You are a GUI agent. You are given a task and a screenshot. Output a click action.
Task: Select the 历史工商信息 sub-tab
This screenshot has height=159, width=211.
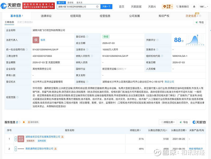pyautogui.click(x=25, y=22)
